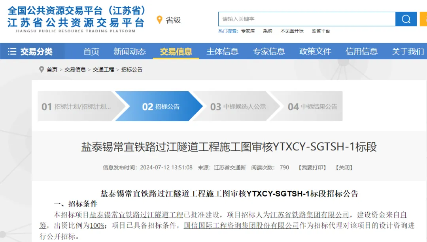The width and height of the screenshot is (427, 242).
Task: Go to 新闻动态 in navigation bar
Action: pyautogui.click(x=129, y=51)
